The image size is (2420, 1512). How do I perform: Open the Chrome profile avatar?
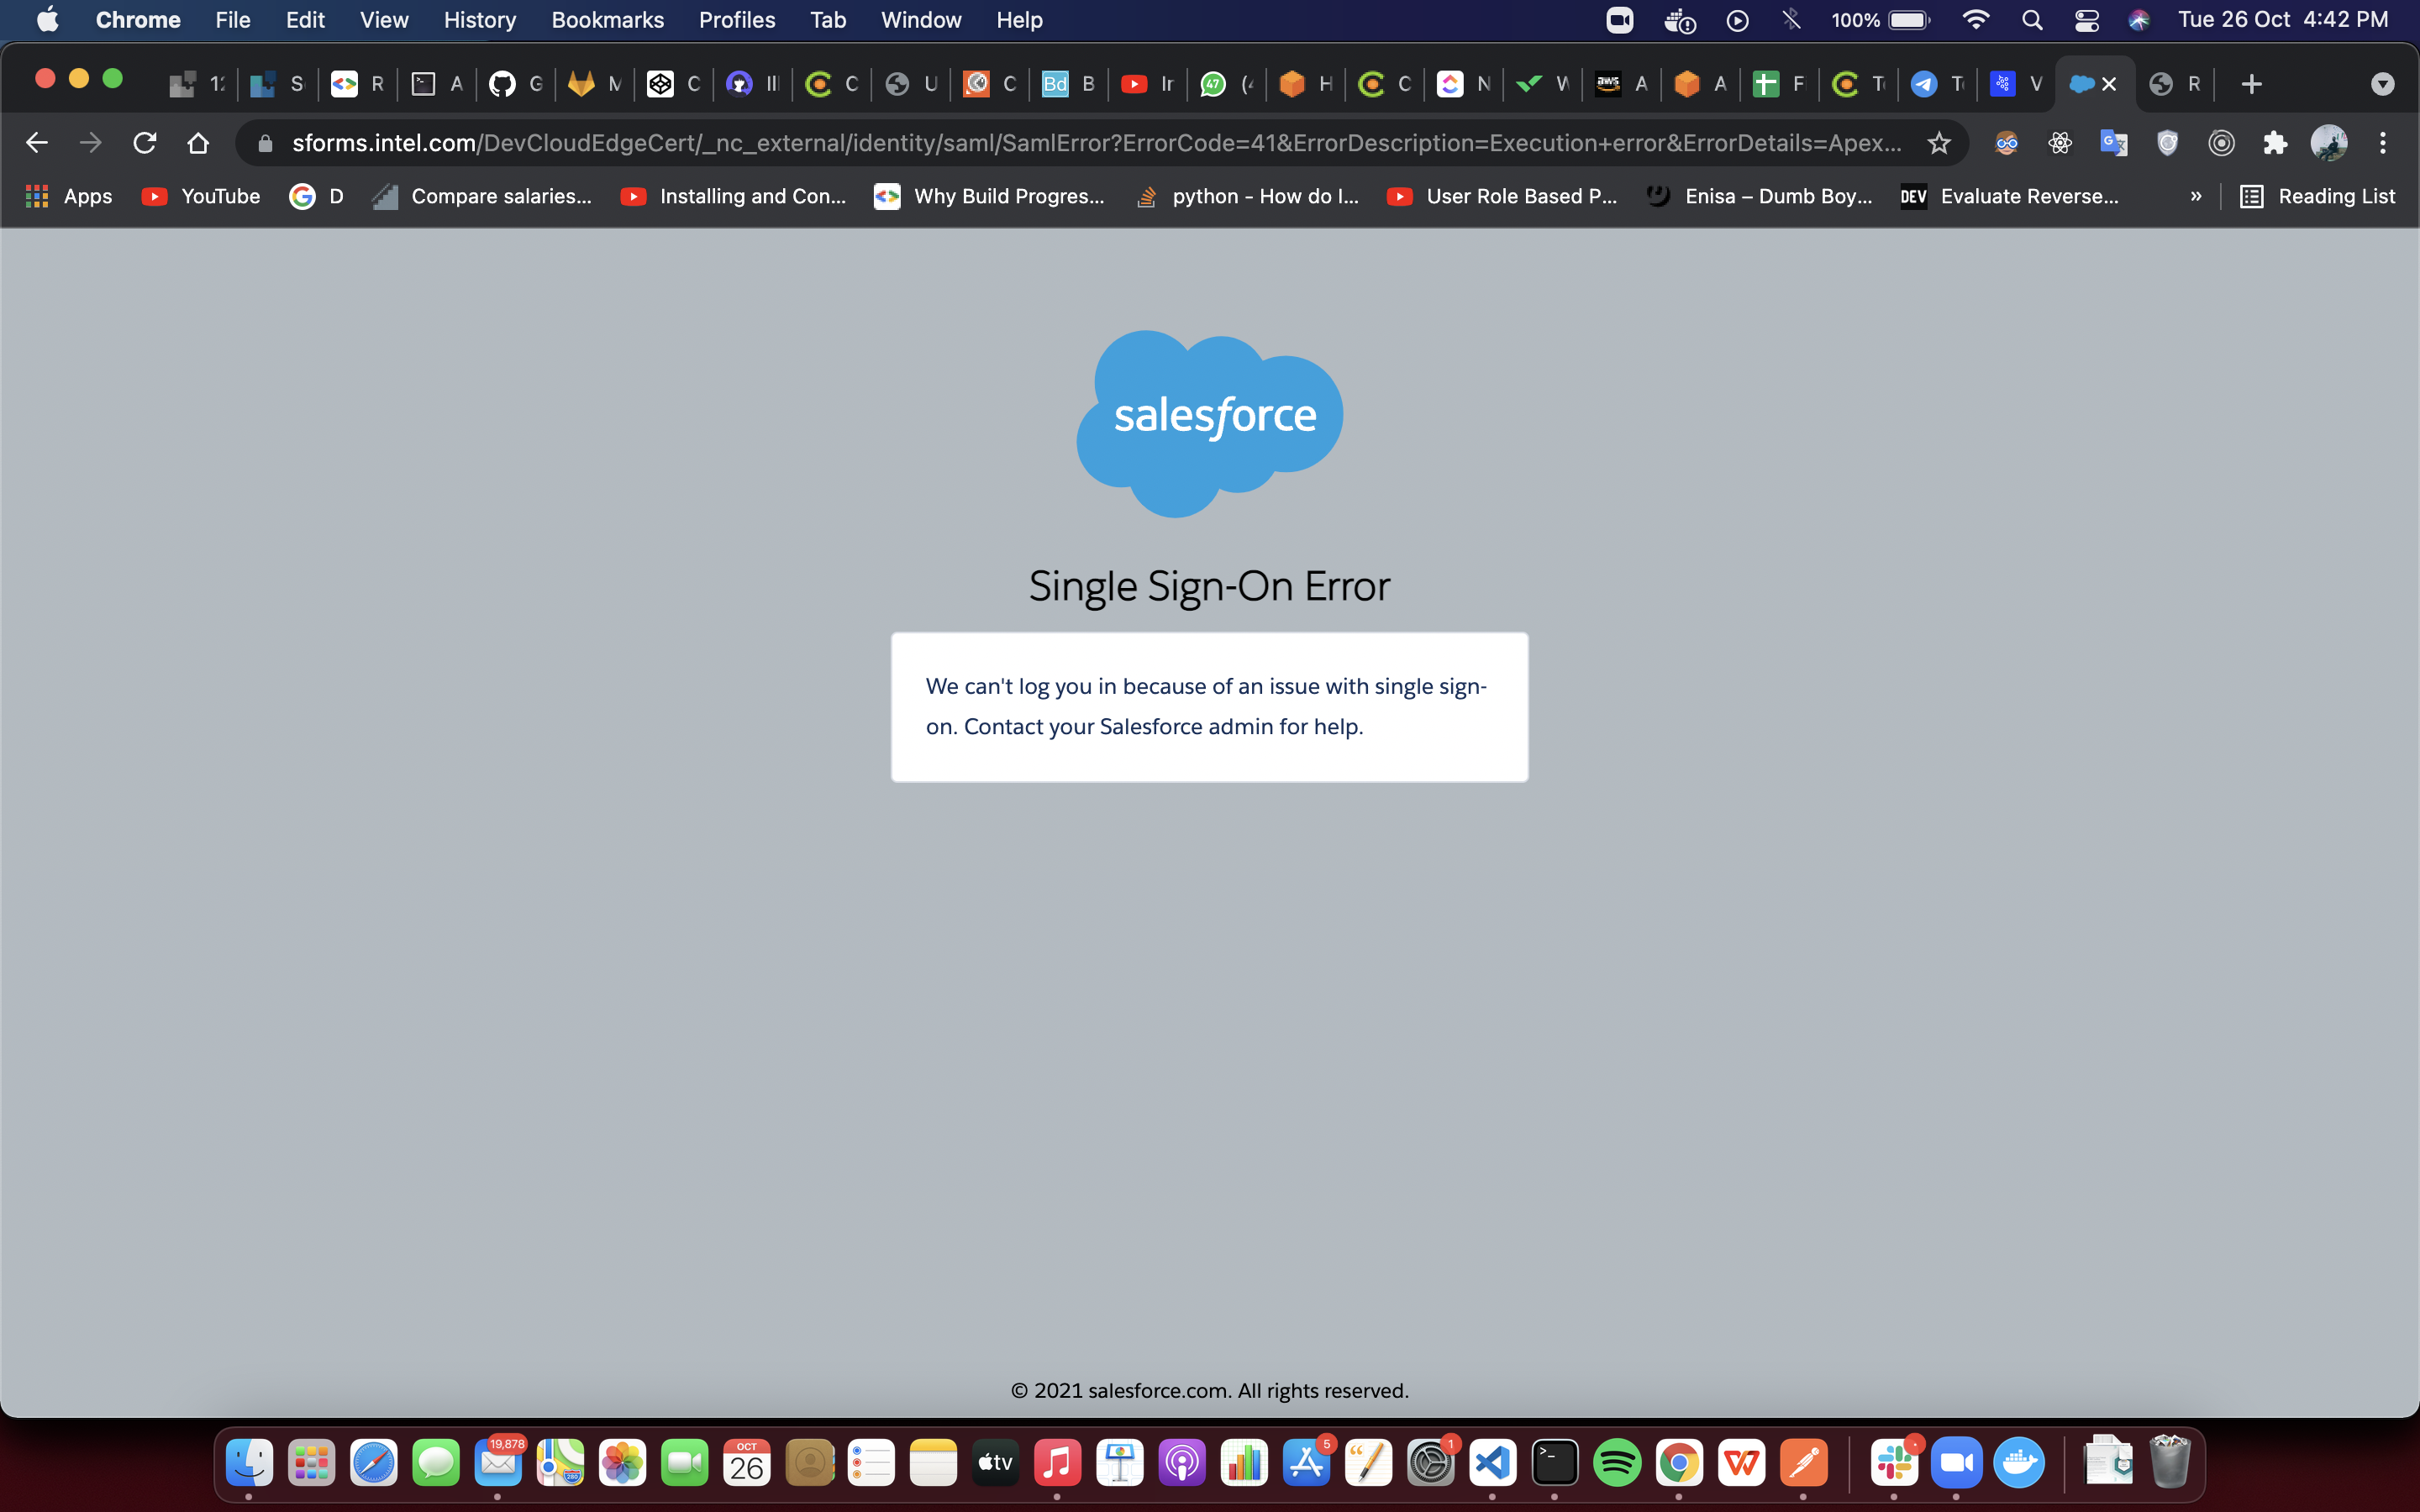(2330, 143)
